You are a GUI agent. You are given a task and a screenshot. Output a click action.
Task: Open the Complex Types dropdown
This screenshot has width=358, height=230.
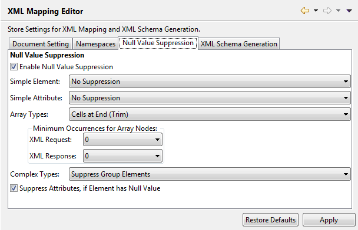pos(210,174)
